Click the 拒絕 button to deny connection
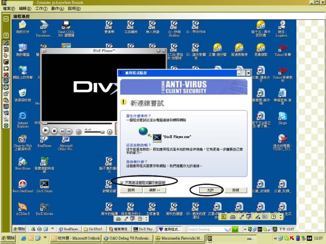 (x=236, y=190)
